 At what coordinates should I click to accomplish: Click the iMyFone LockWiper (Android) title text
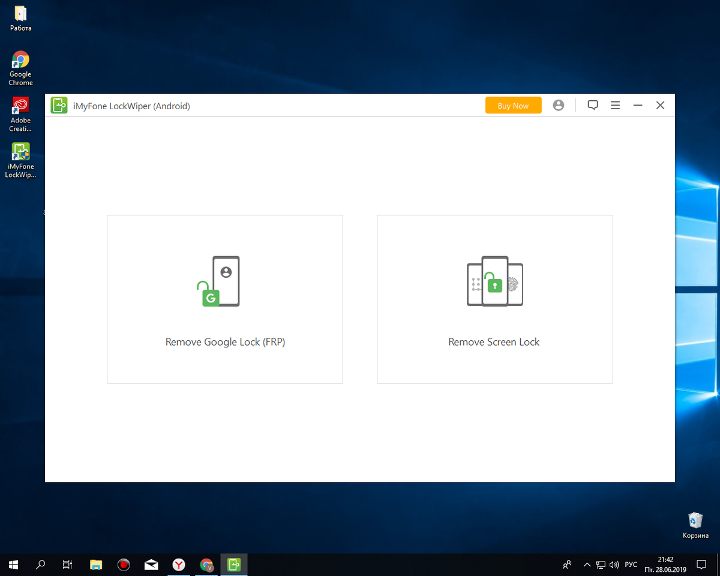point(131,106)
